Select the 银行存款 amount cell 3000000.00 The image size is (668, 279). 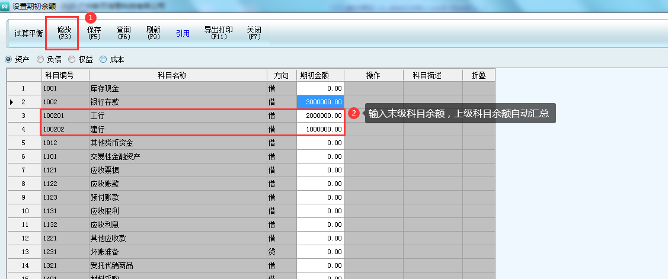(x=320, y=102)
